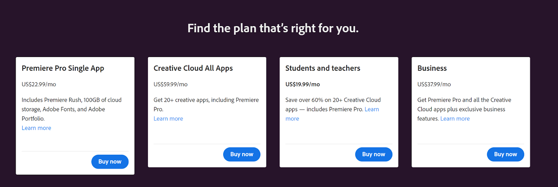The height and width of the screenshot is (187, 558).
Task: Visit Learn more link in the Business card
Action: point(455,119)
